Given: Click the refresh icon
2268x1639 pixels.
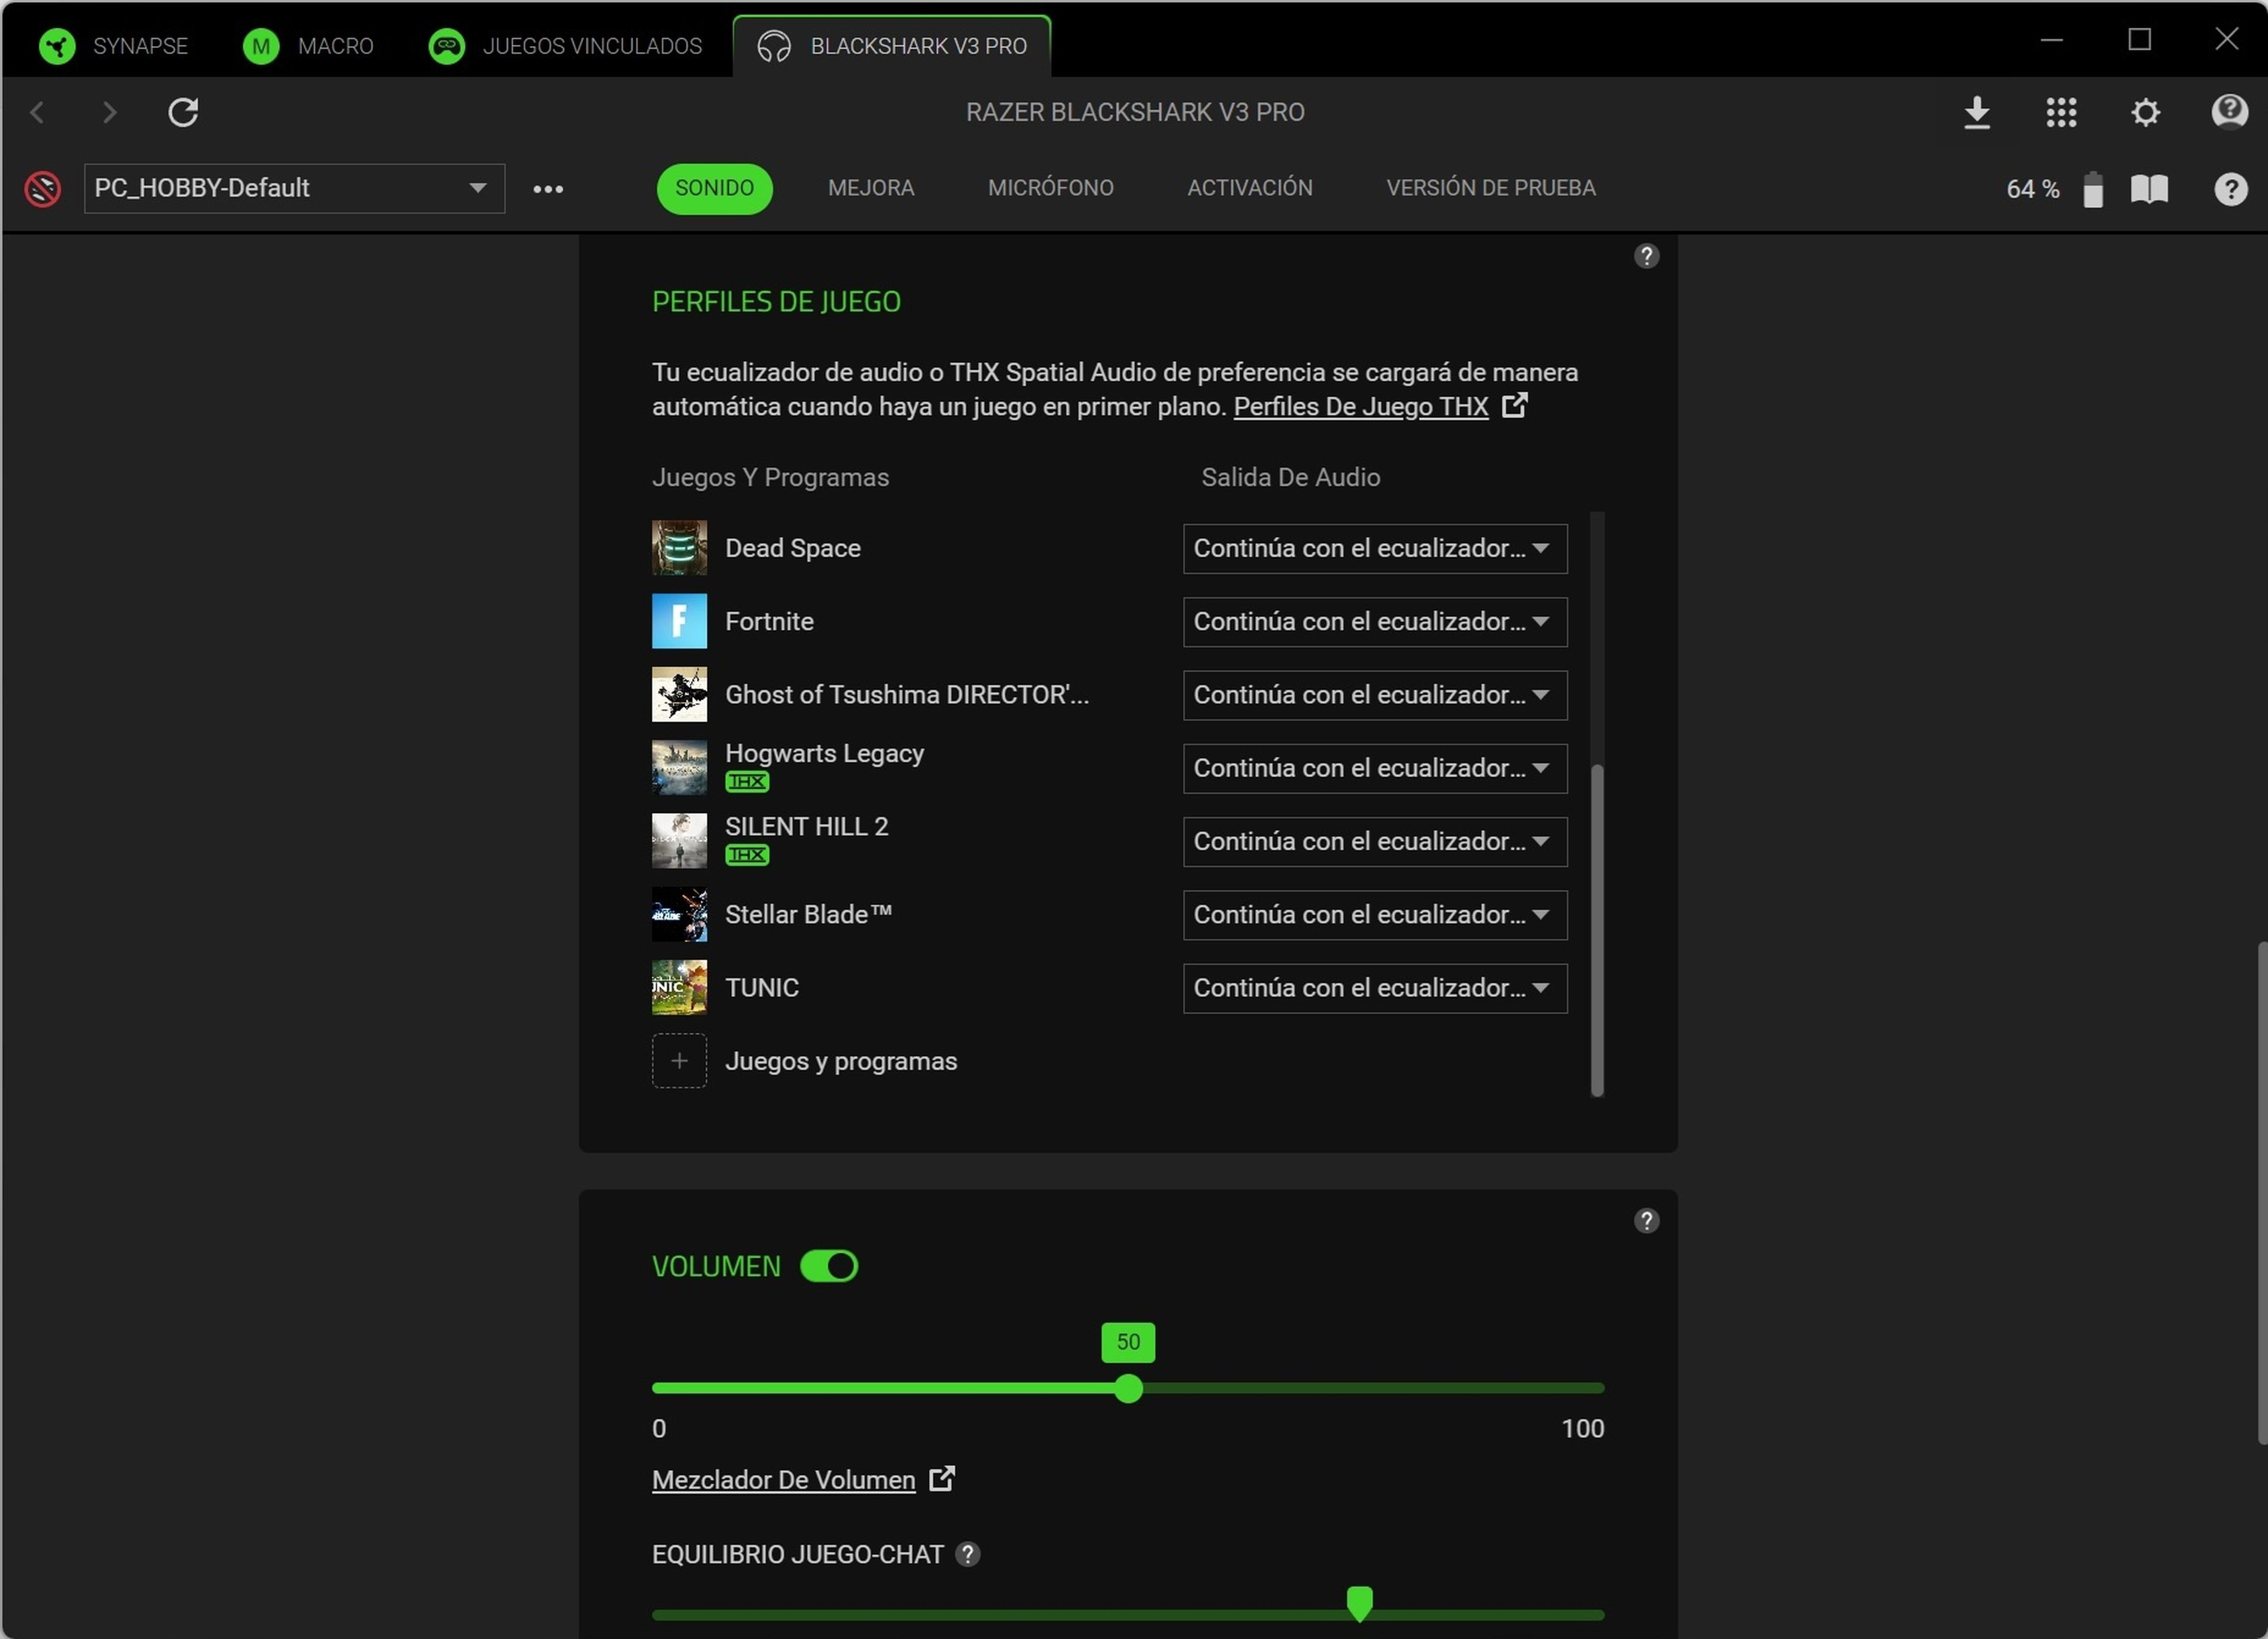Looking at the screenshot, I should pyautogui.click(x=183, y=112).
